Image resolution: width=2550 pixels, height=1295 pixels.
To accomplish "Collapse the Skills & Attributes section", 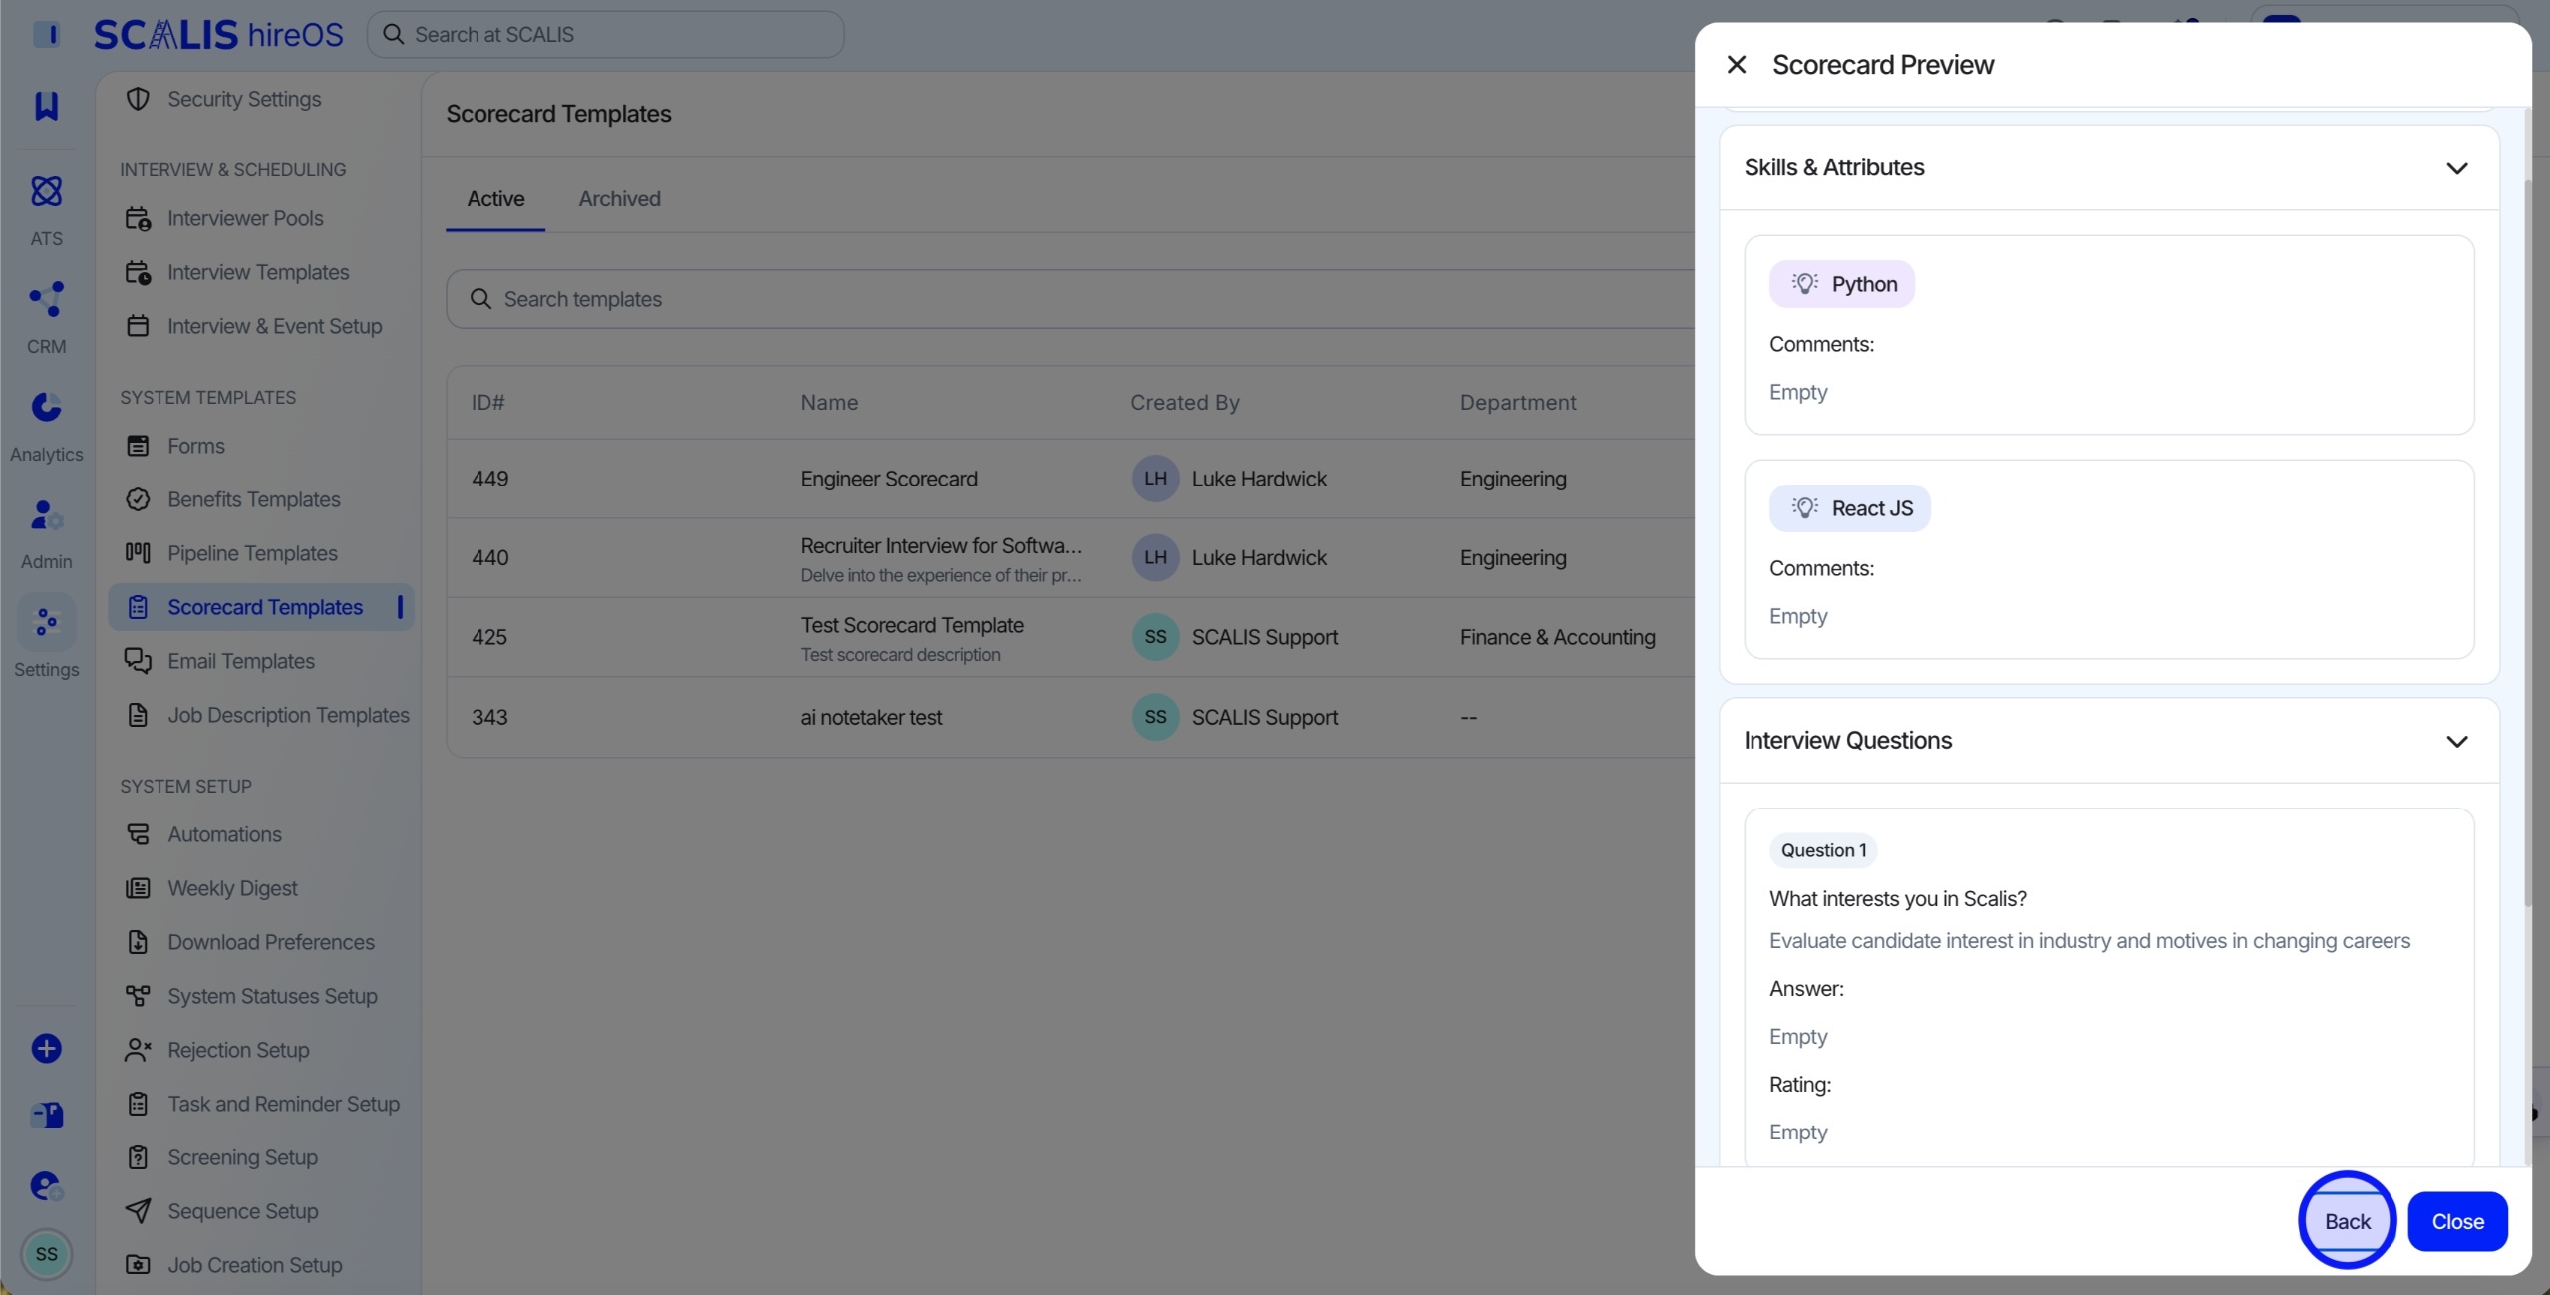I will [2456, 168].
